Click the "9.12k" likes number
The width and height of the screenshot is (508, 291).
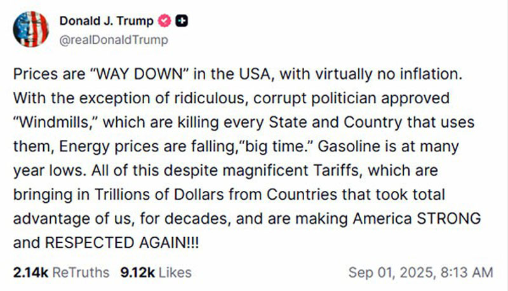137,272
